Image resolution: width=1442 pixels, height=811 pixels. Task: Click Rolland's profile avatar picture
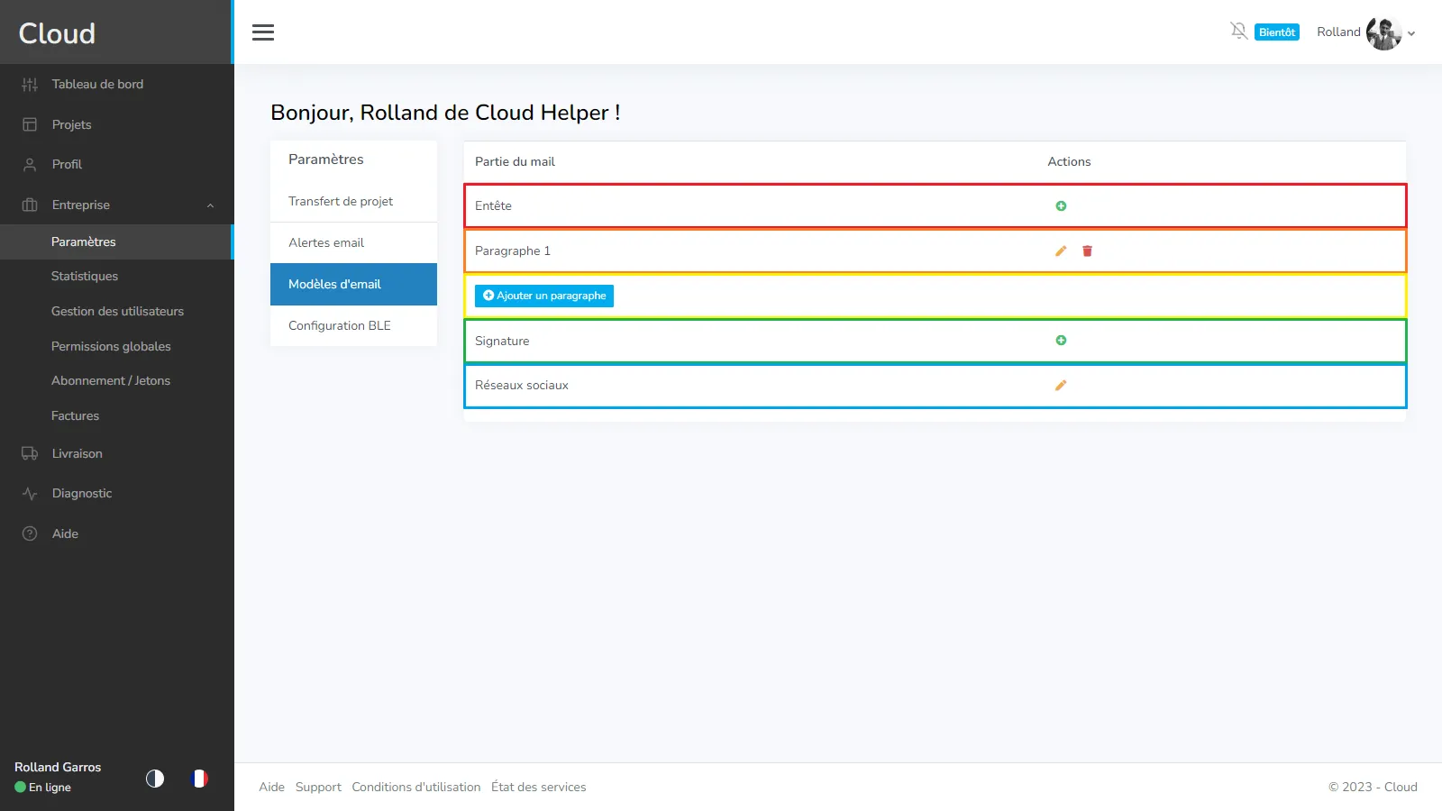tap(1383, 33)
